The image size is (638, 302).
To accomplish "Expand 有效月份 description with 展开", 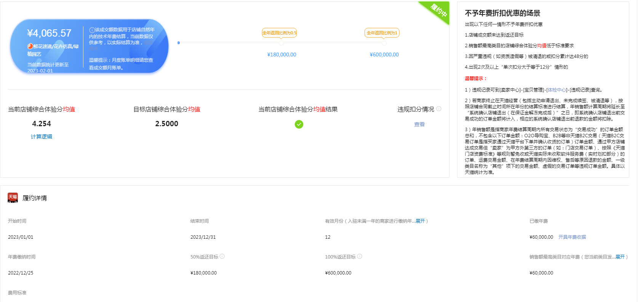I will tap(420, 221).
